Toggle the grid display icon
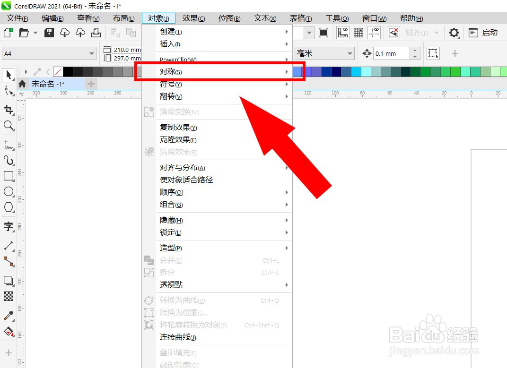The image size is (507, 368). 358,33
